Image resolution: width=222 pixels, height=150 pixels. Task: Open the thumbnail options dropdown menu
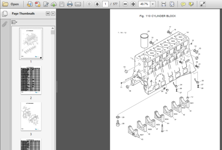click(x=14, y=22)
